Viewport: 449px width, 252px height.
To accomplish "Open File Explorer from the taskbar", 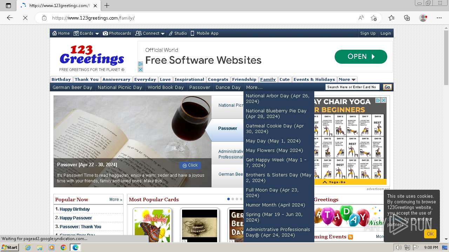I will (x=40, y=247).
